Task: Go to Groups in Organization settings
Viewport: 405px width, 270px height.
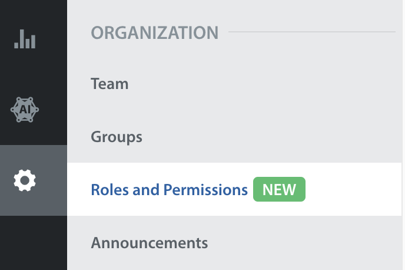Action: tap(117, 137)
